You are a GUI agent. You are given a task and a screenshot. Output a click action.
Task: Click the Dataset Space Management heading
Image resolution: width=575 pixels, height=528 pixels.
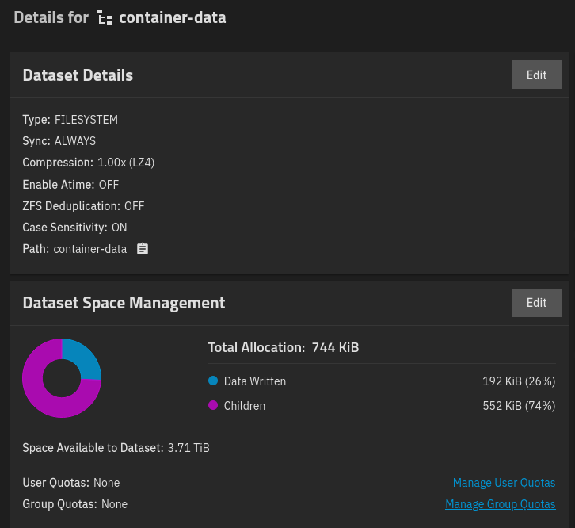(x=124, y=303)
